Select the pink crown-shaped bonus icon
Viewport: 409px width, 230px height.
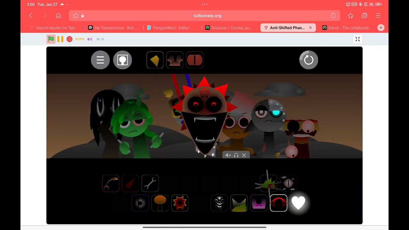coord(175,60)
